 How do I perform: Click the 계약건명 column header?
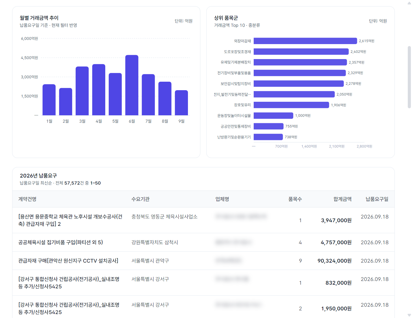(27, 199)
